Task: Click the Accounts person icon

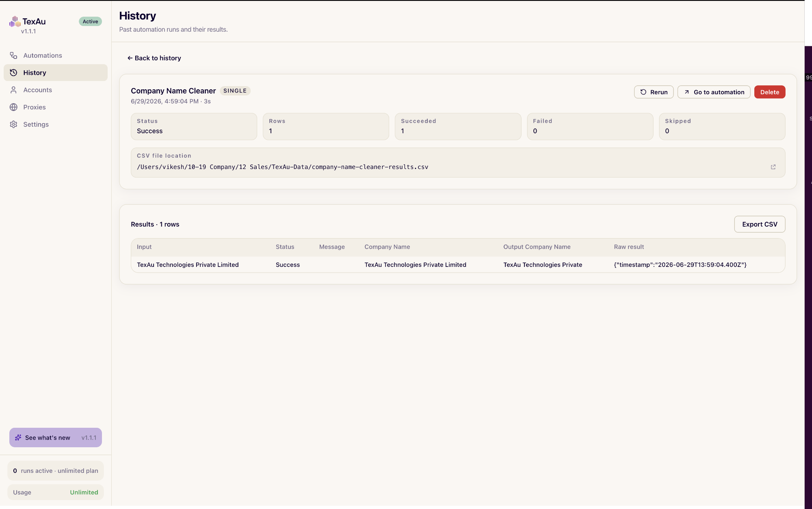Action: click(x=13, y=90)
